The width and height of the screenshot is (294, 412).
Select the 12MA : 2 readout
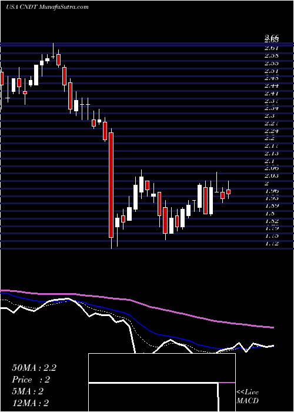pyautogui.click(x=31, y=403)
